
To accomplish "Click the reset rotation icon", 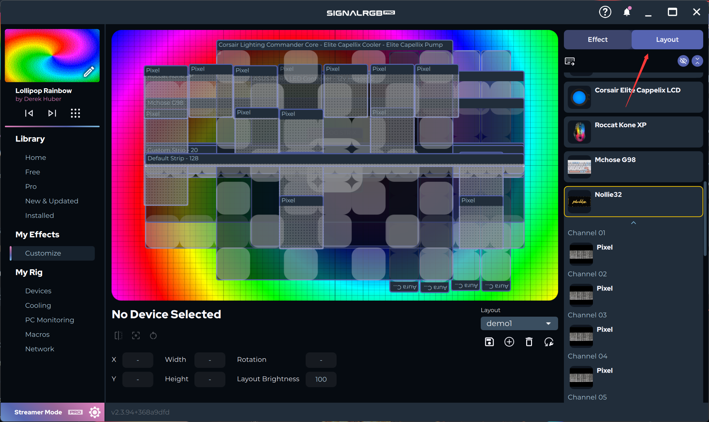I will (153, 335).
